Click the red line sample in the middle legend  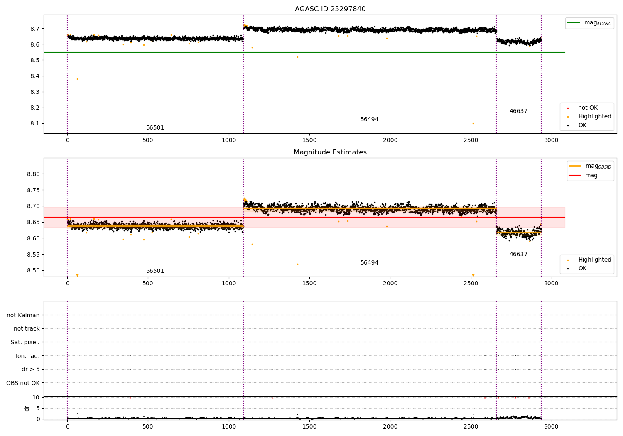pos(575,176)
